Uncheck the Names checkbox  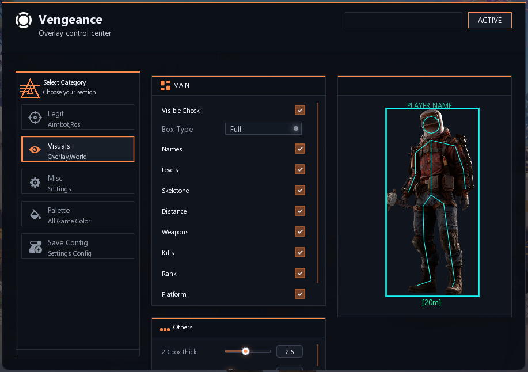300,149
